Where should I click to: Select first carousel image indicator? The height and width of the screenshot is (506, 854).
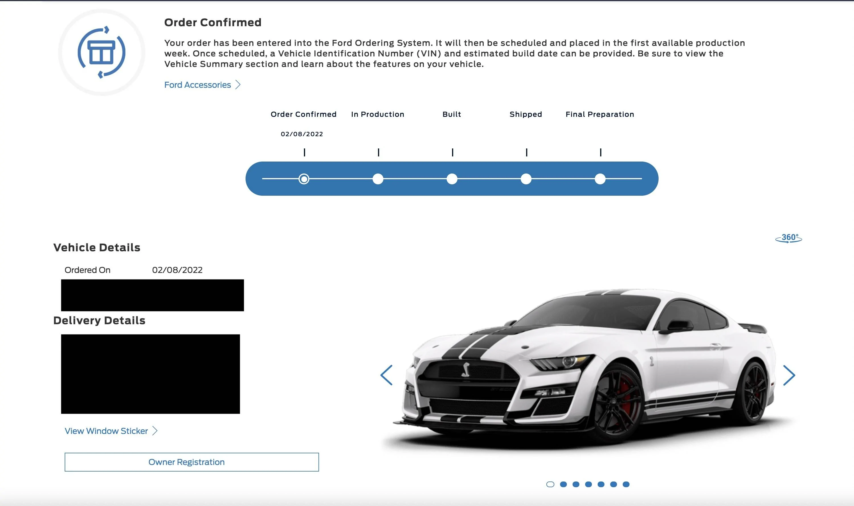click(550, 484)
